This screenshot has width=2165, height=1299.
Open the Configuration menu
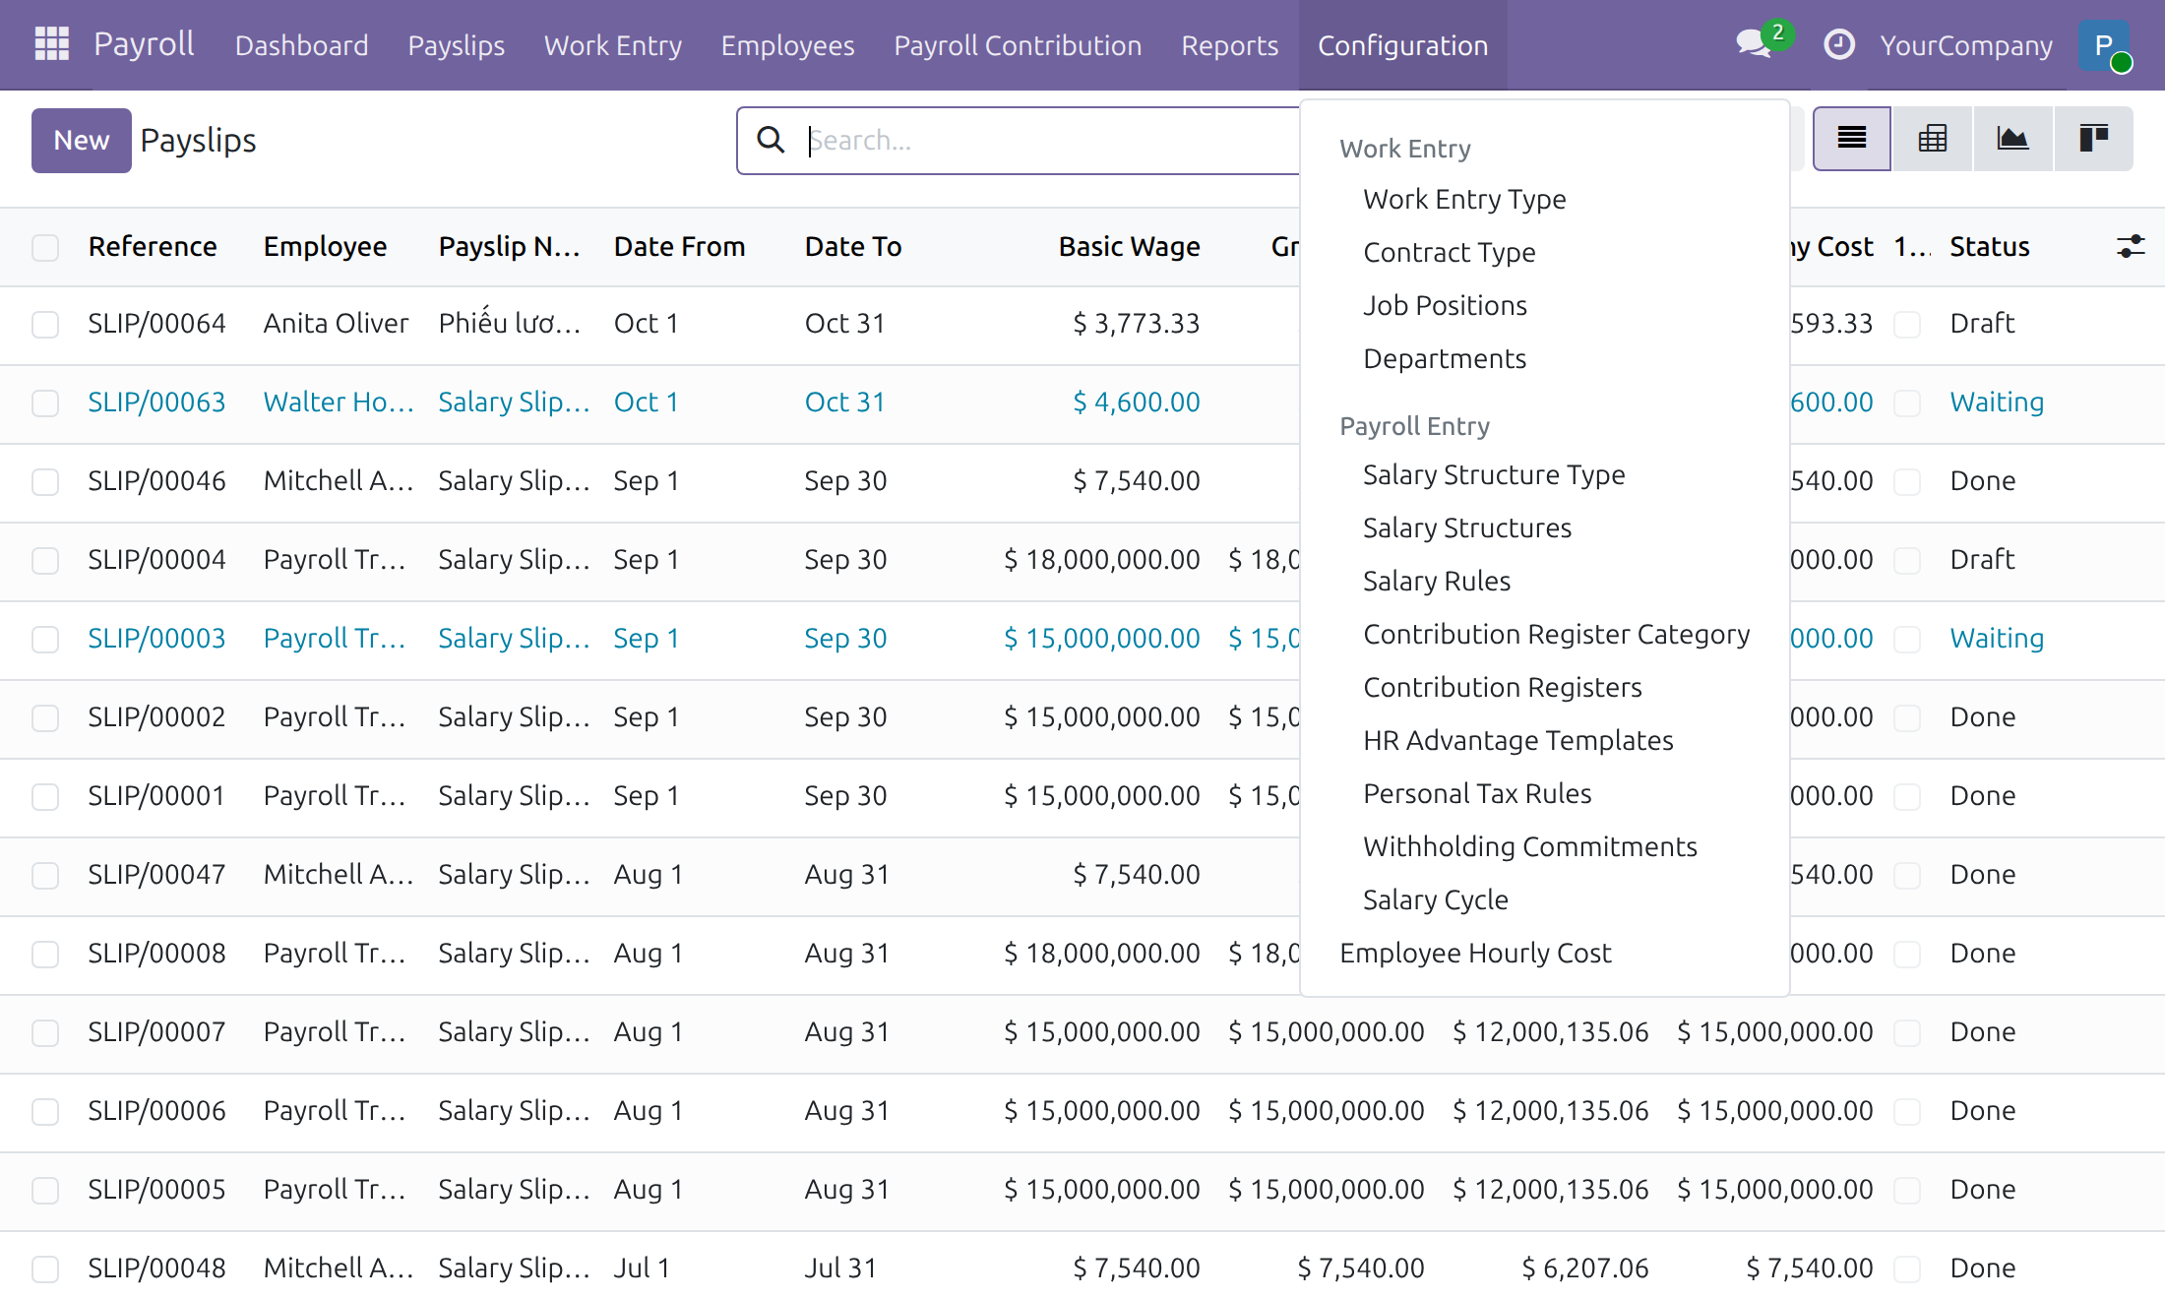point(1402,45)
